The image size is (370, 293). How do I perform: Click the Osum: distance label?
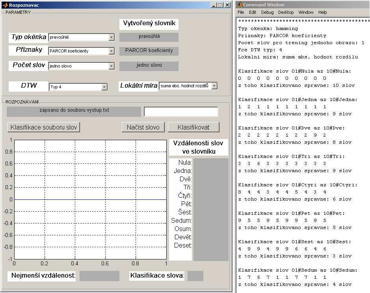coord(183,229)
